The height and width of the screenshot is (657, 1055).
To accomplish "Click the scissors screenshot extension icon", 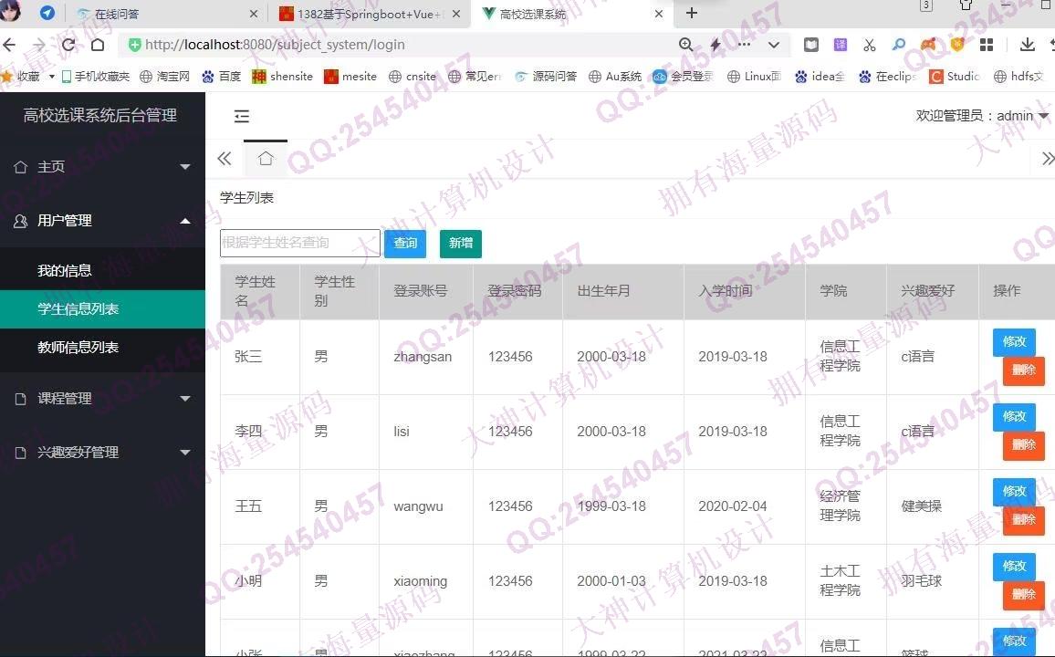I will 870,45.
